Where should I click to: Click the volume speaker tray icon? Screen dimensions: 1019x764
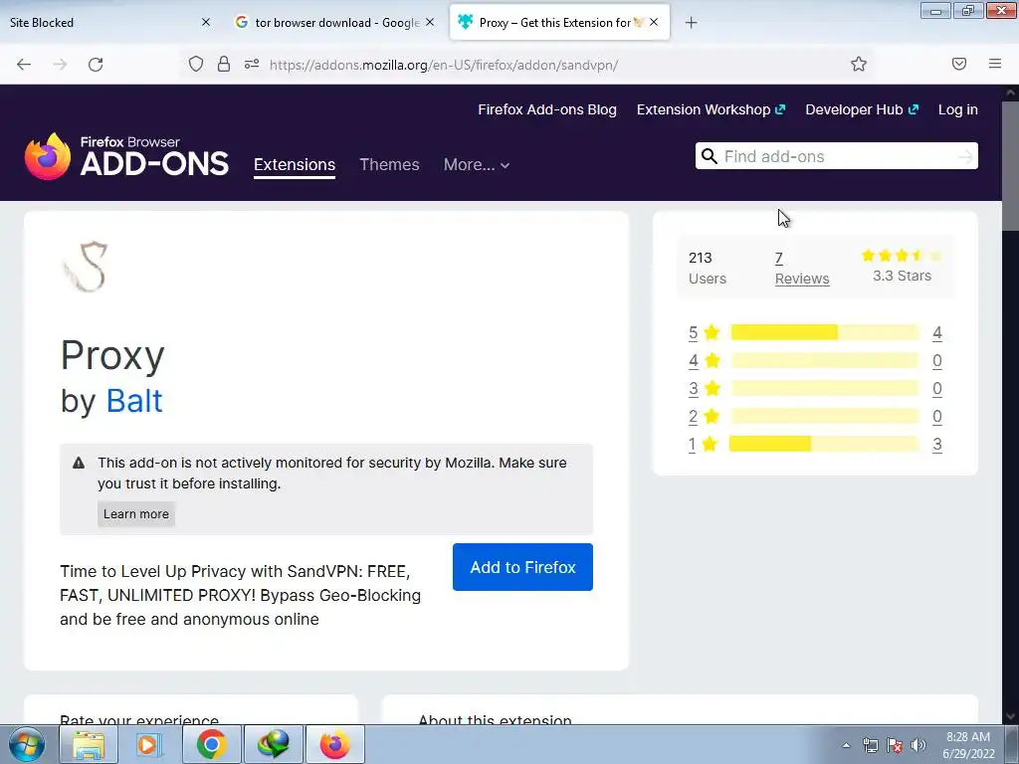point(918,745)
